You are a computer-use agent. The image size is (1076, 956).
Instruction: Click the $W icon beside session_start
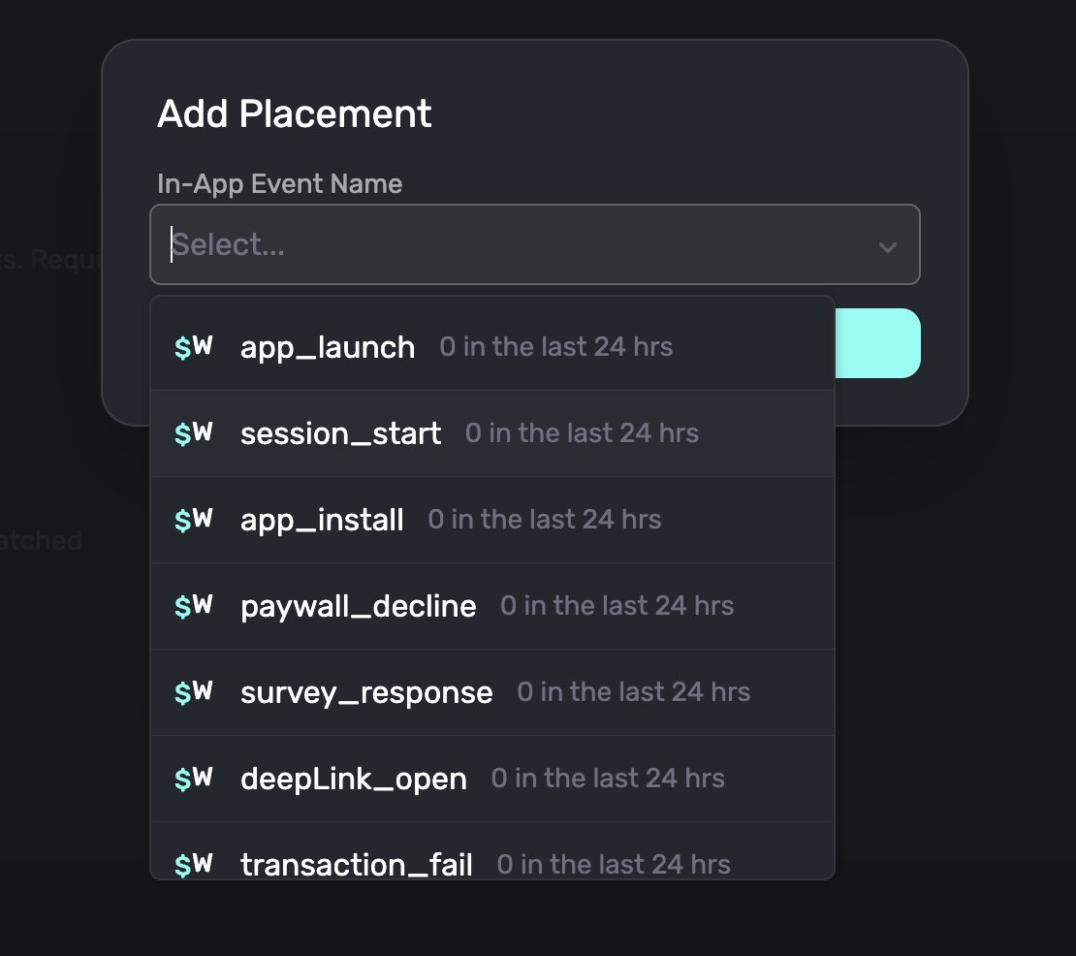coord(194,433)
